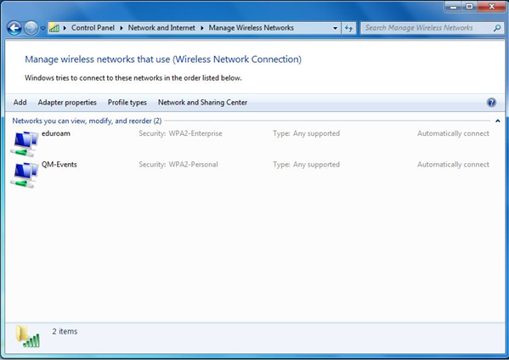Add a new wireless network
Viewport: 509px width, 360px height.
point(20,103)
